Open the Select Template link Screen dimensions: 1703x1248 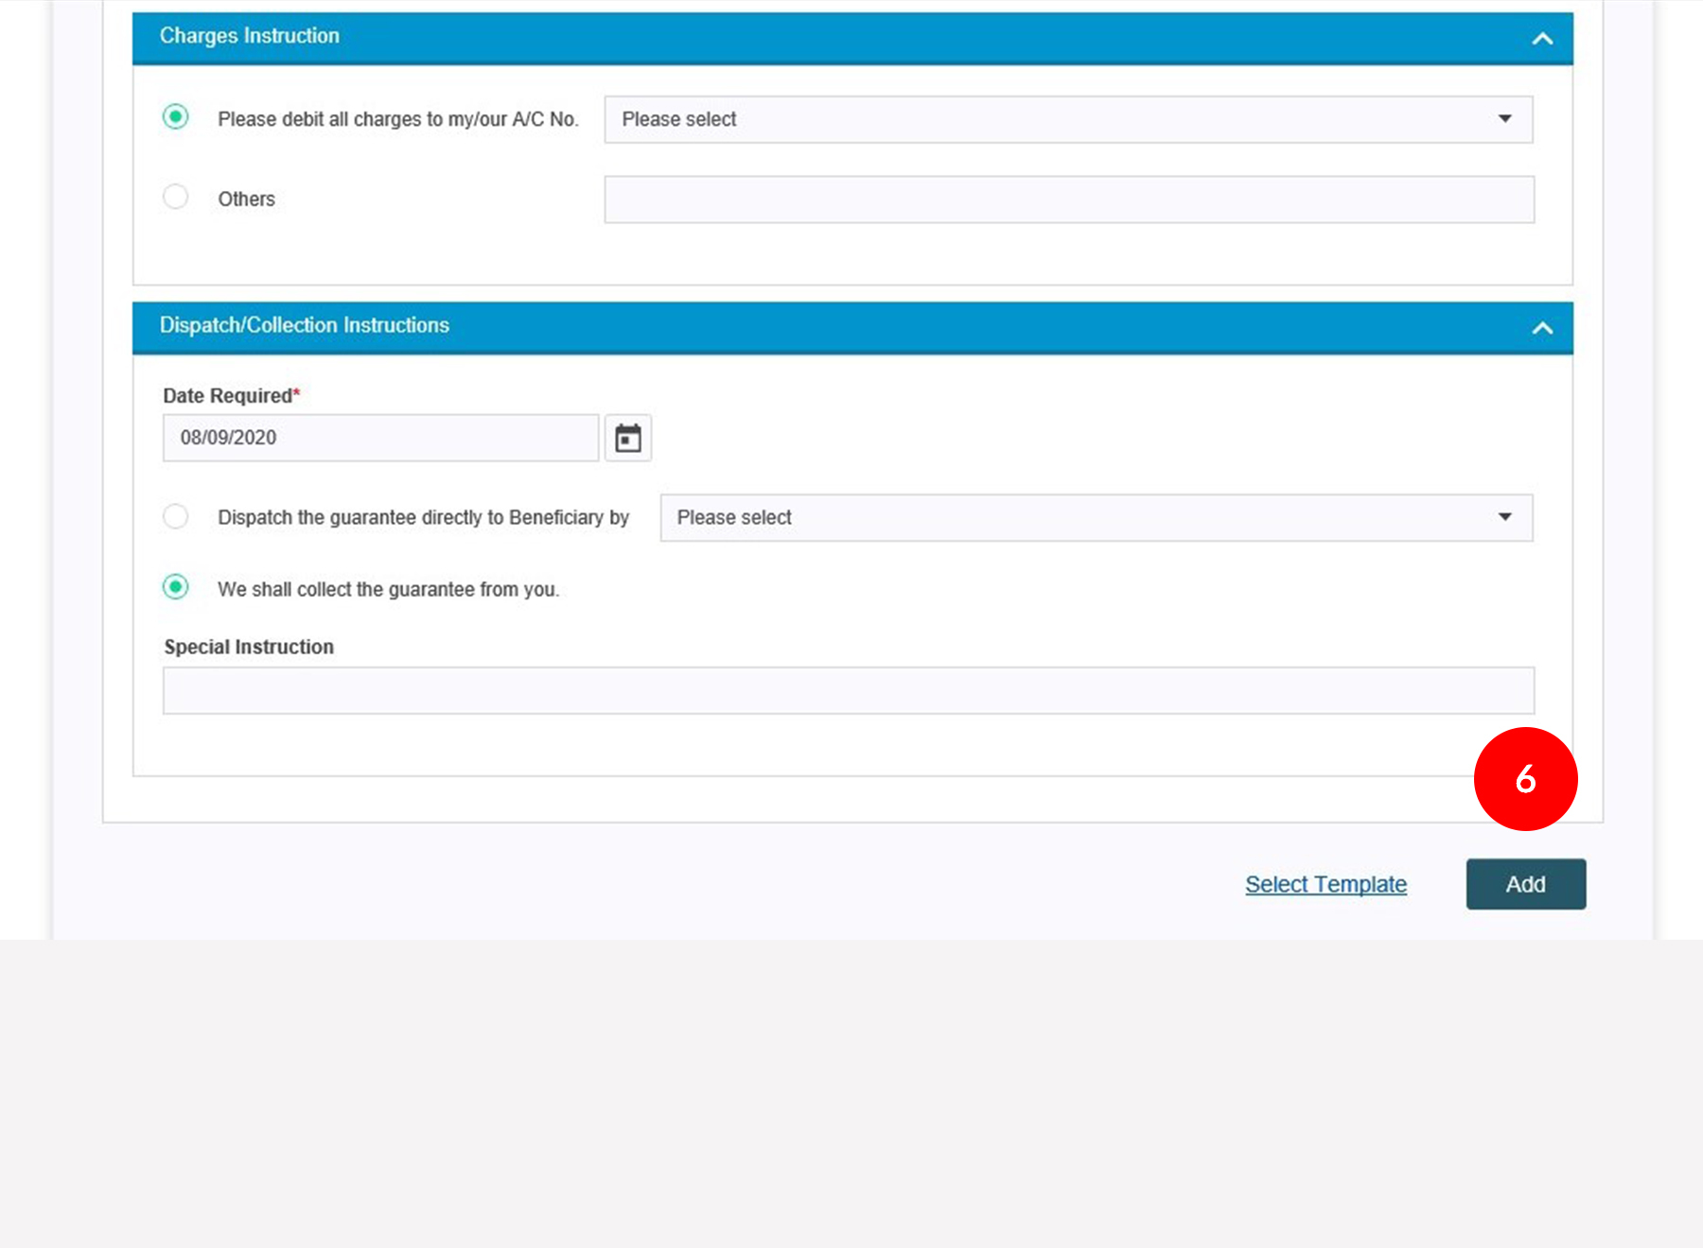1326,884
